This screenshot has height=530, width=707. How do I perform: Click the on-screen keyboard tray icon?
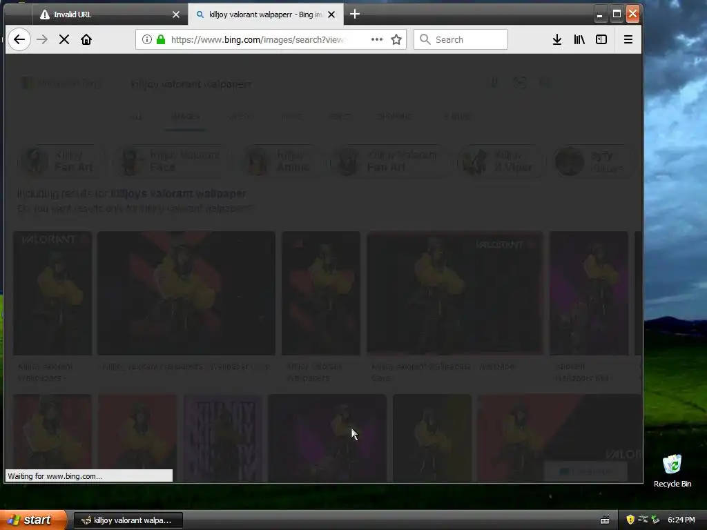tap(605, 520)
